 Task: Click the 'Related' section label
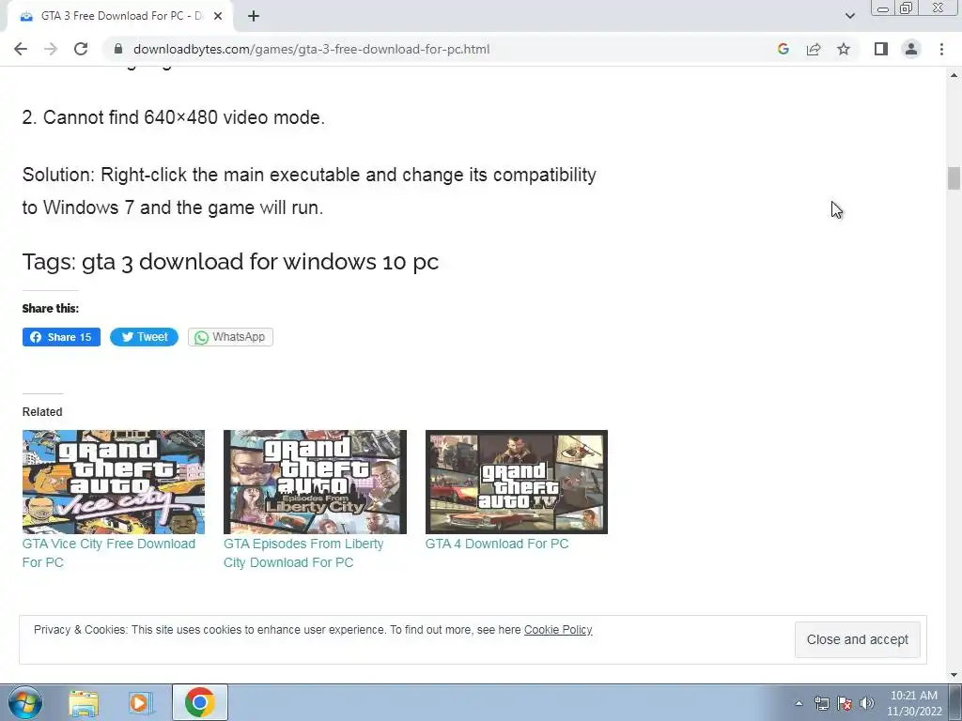tap(42, 412)
